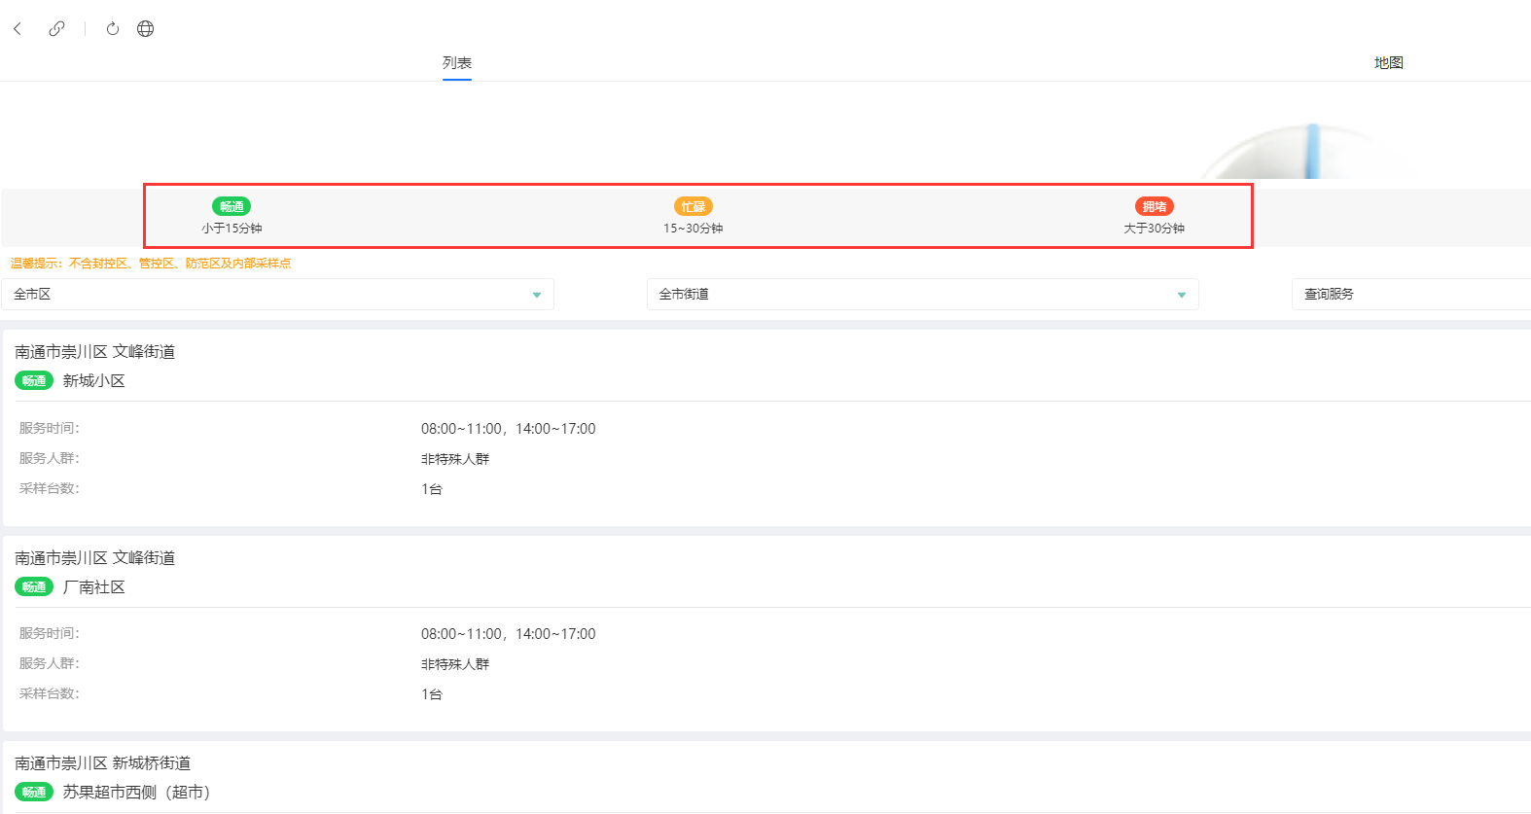Screen dimensions: 1531x814
Task: Click 畅通 status badge beside 苏果超市西侧
Action: (34, 793)
